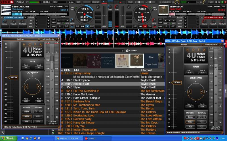227x141 pixels.
Task: Click the Deck 1 filter knob
Action: pyautogui.click(x=72, y=20)
